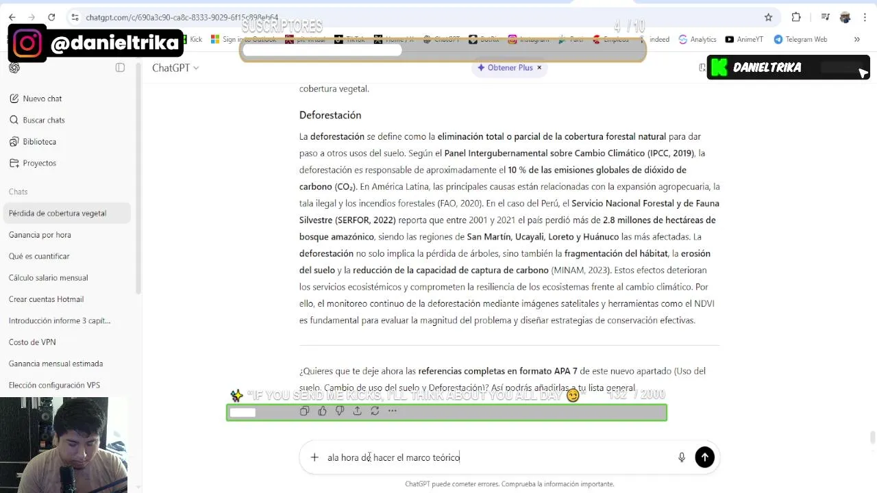Screen dimensions: 877x493
Task: Select chat Pérdida de cobertura vegetal
Action: [x=67, y=213]
